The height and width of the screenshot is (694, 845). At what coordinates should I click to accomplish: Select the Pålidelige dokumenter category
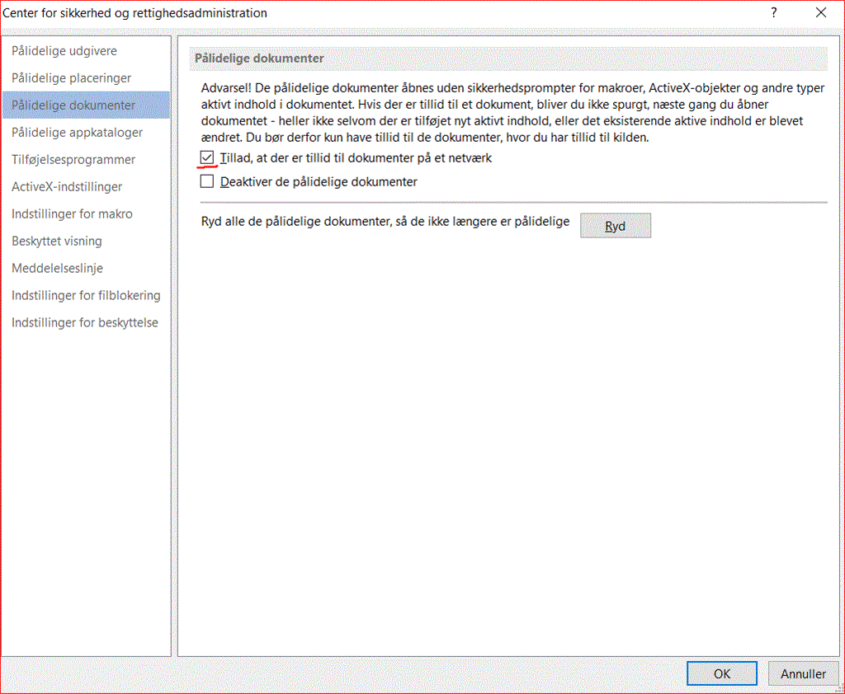click(x=86, y=105)
